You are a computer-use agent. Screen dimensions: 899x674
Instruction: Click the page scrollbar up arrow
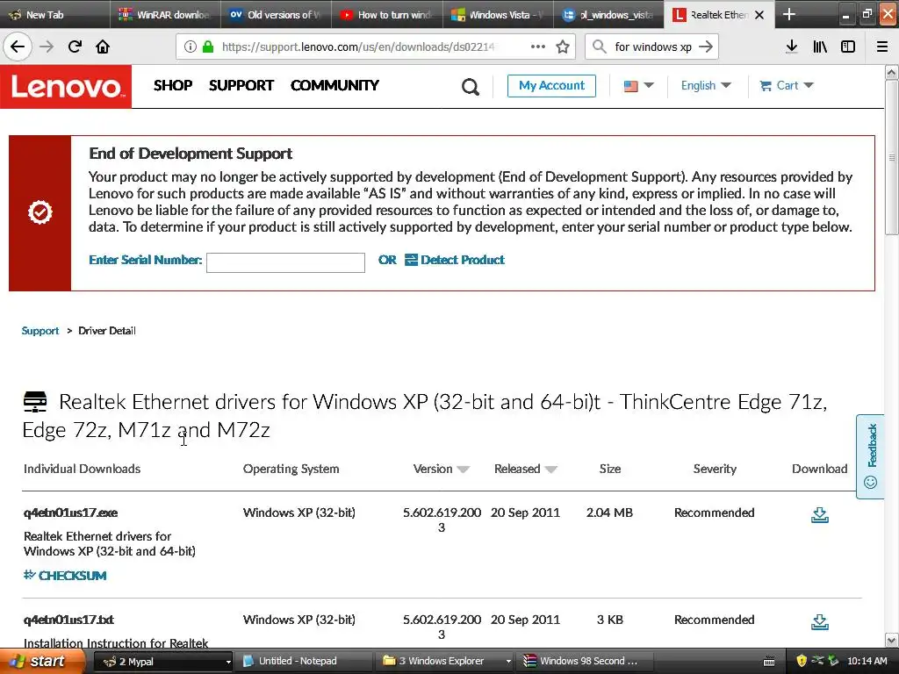click(892, 72)
